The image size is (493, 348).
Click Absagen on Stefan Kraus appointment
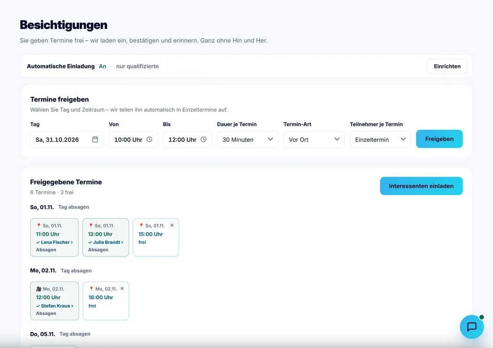tap(46, 313)
